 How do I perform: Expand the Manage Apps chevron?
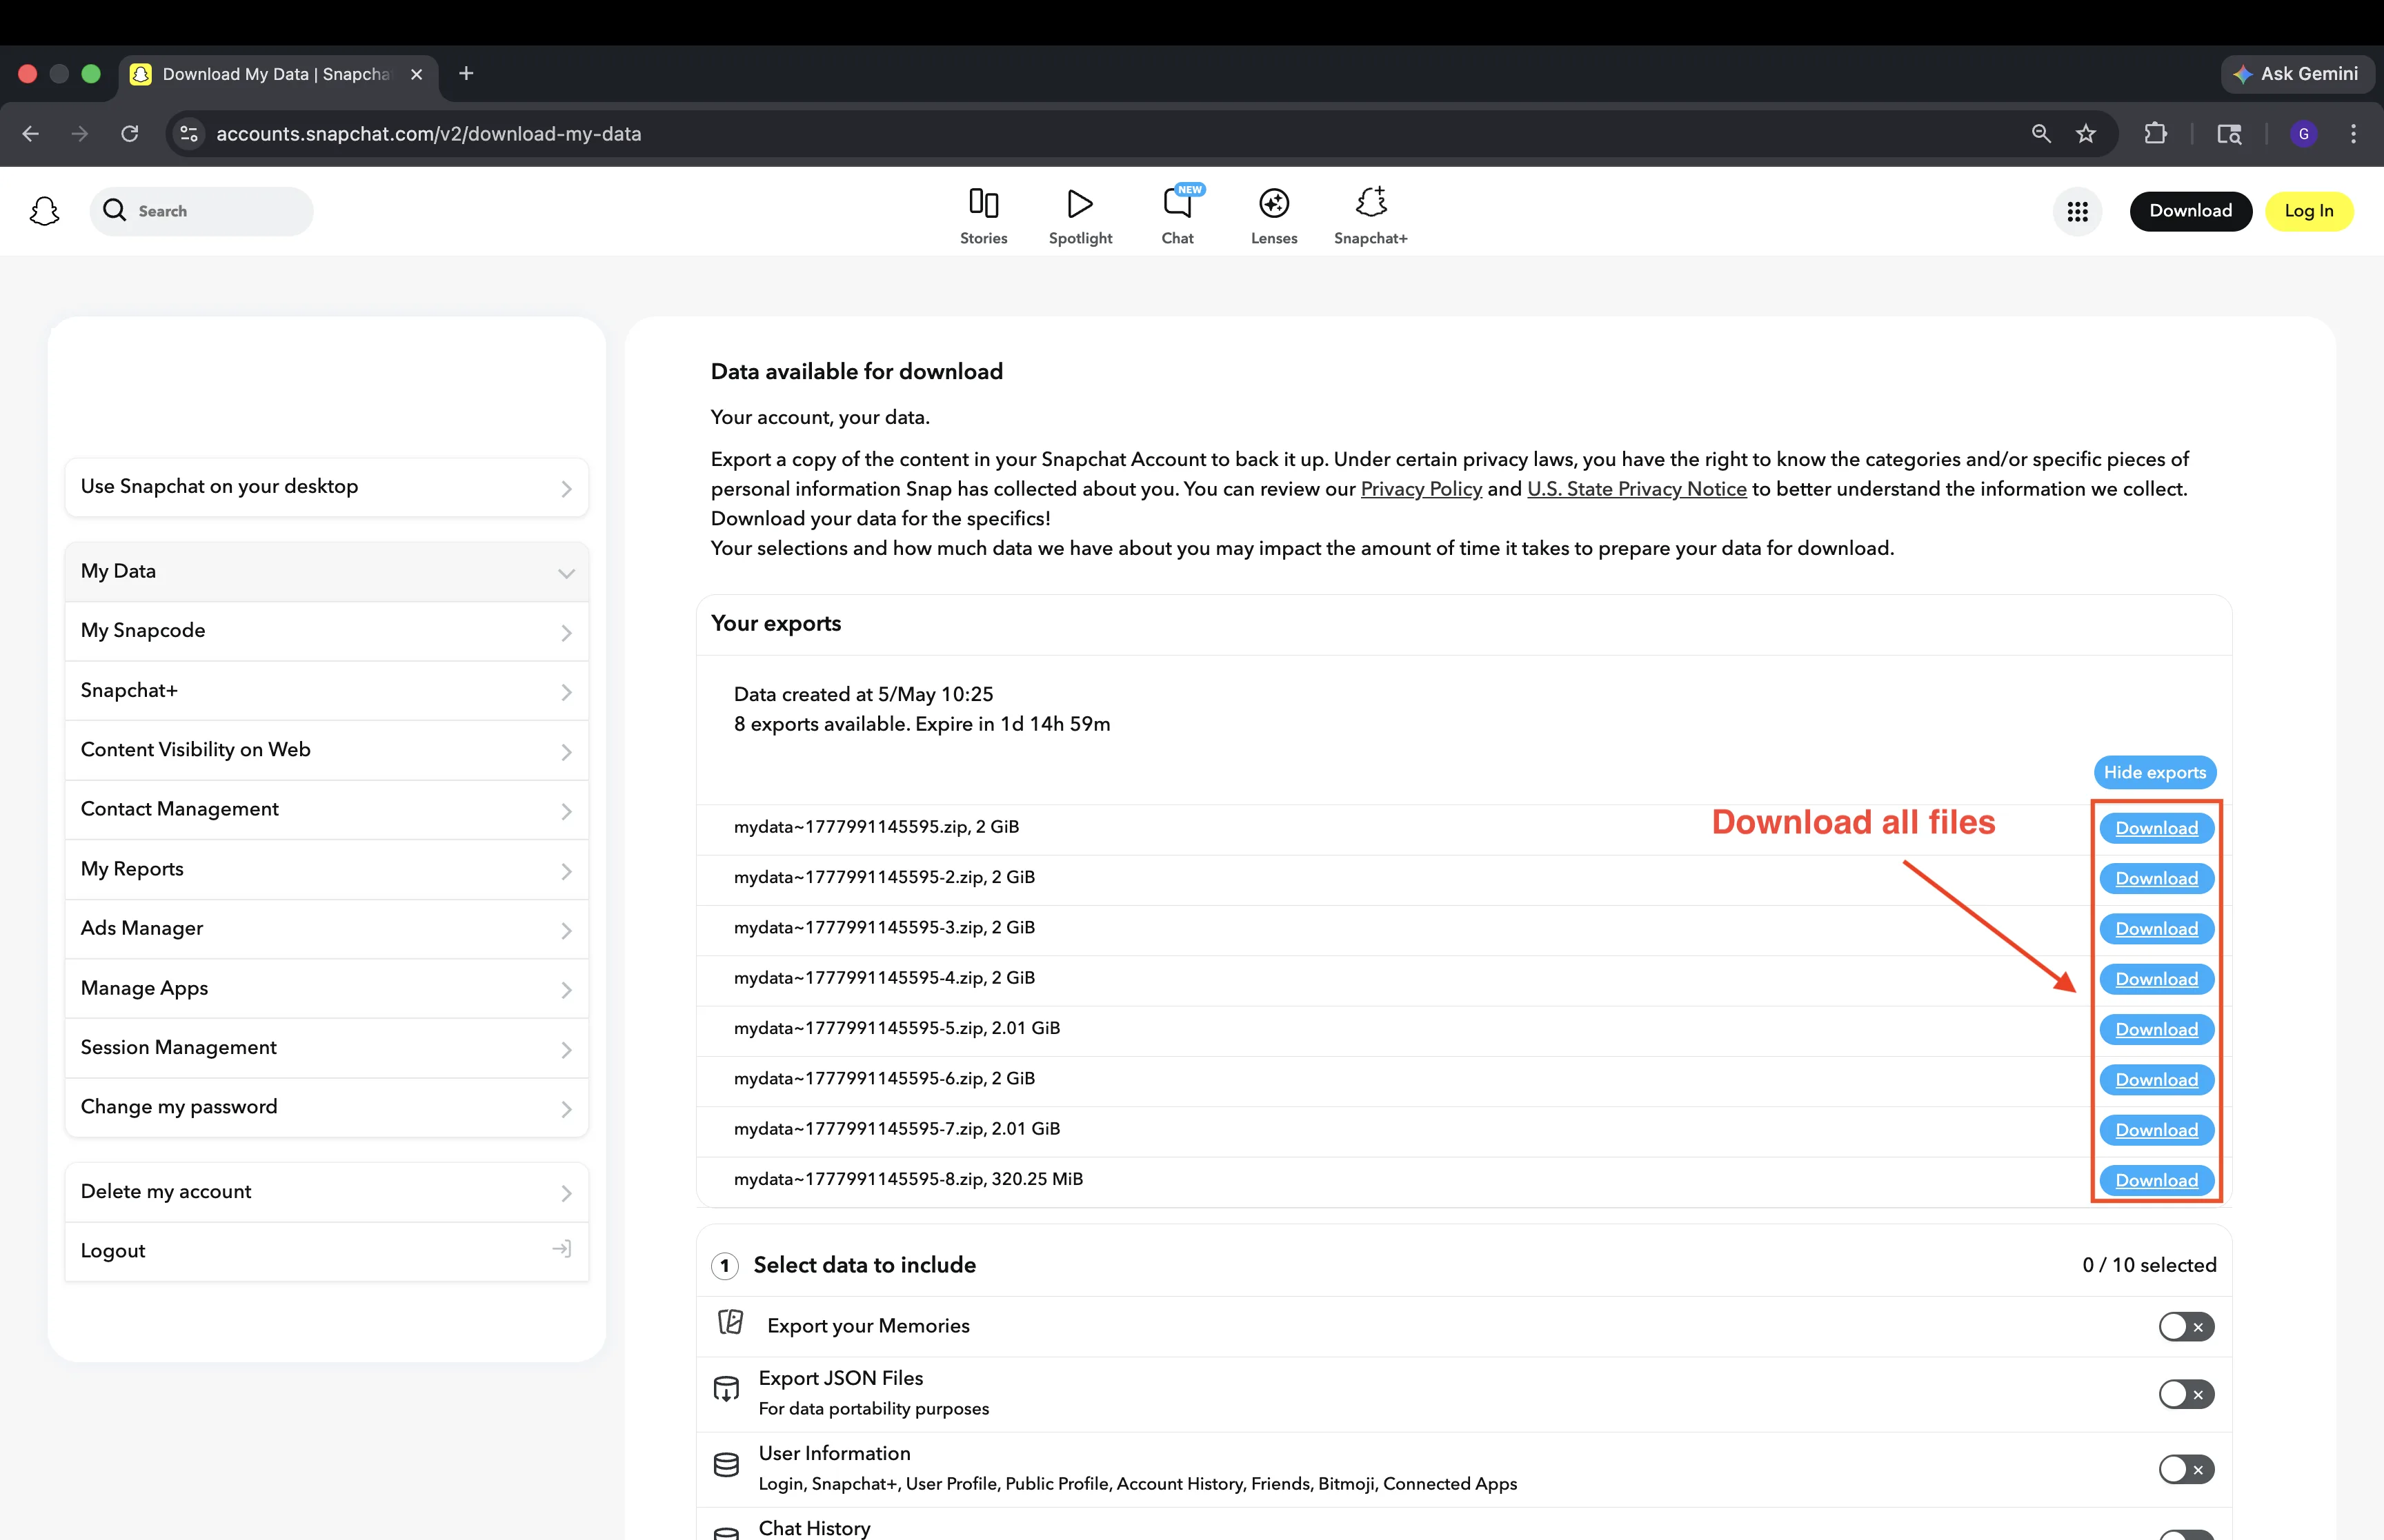pos(566,990)
